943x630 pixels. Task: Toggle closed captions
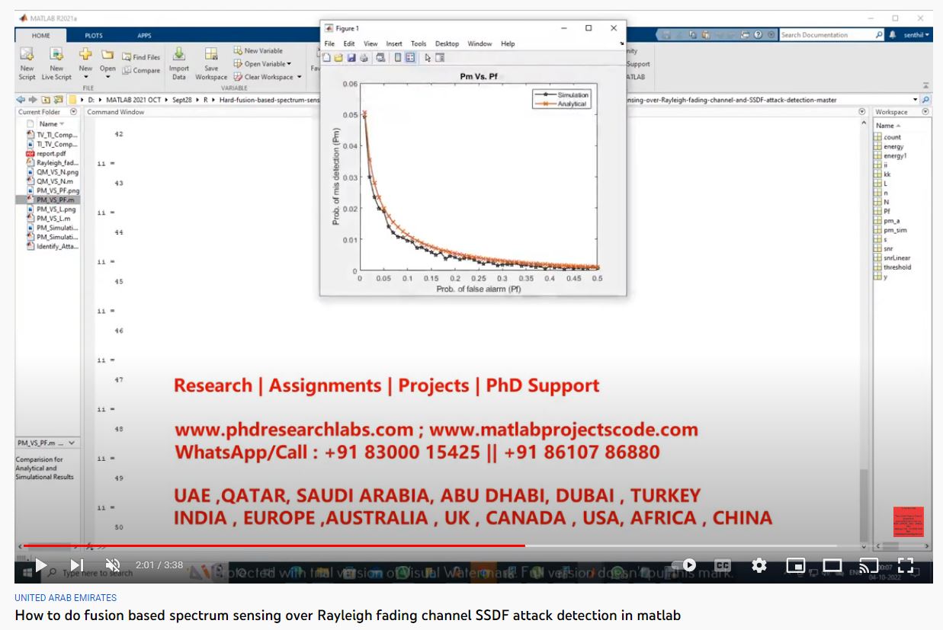(722, 565)
